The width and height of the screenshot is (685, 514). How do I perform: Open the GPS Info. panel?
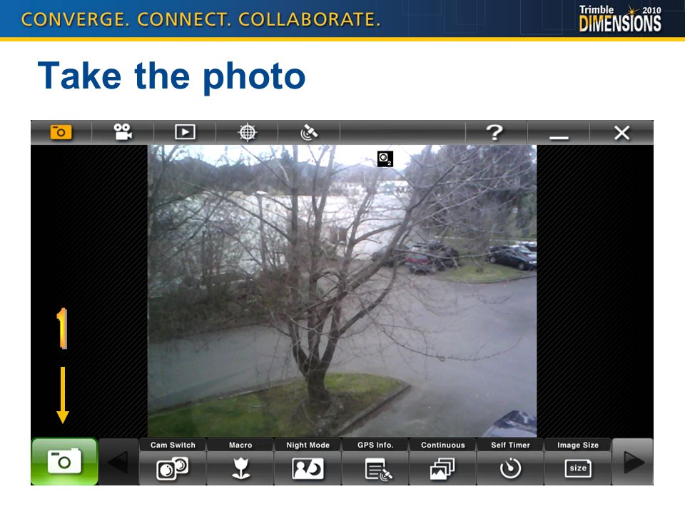[375, 462]
